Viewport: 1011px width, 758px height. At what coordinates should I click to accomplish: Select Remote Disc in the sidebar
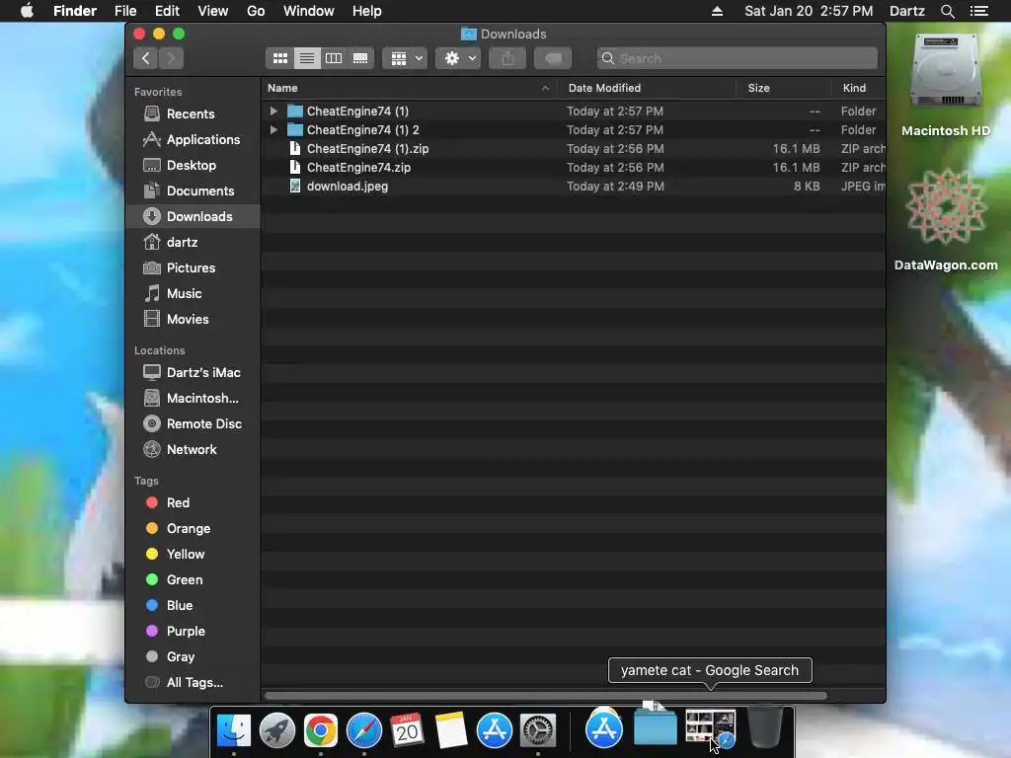193,423
